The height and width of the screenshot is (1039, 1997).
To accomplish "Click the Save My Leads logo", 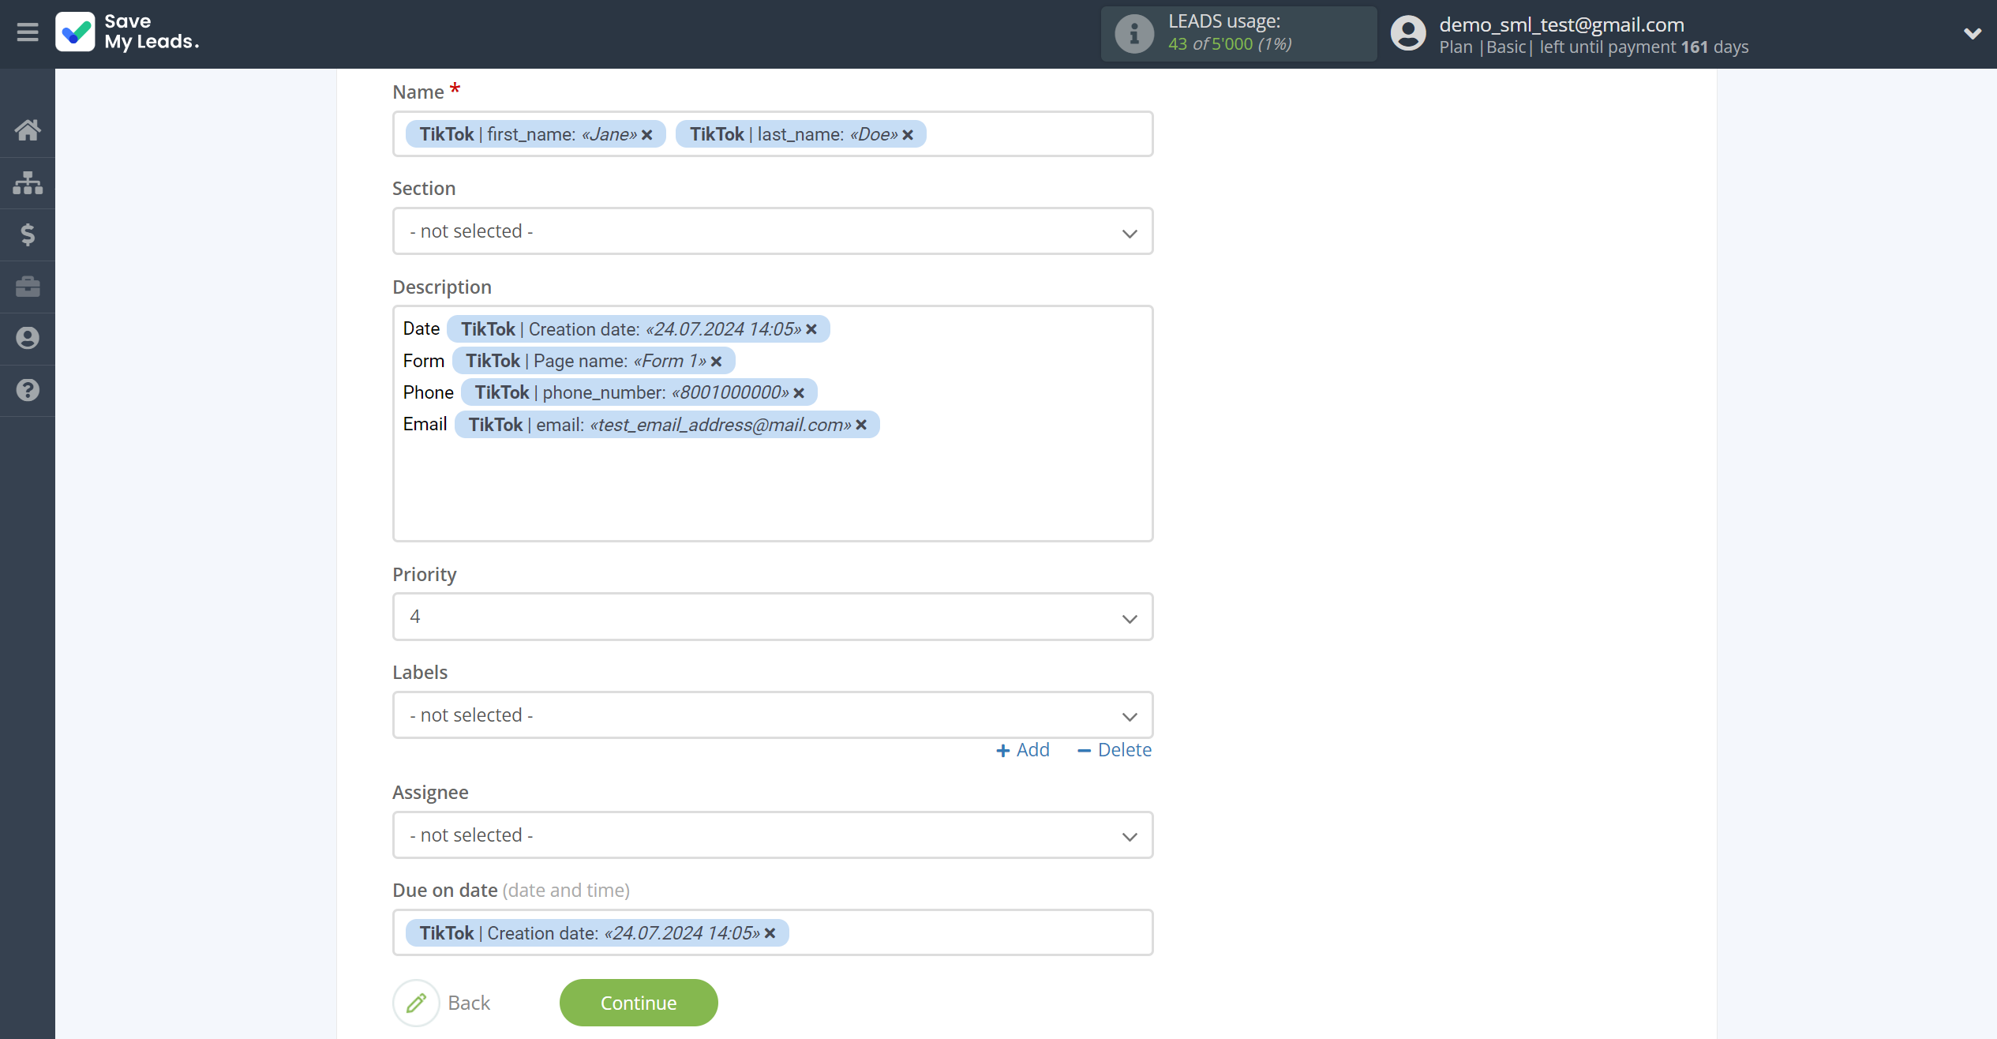I will pyautogui.click(x=127, y=32).
